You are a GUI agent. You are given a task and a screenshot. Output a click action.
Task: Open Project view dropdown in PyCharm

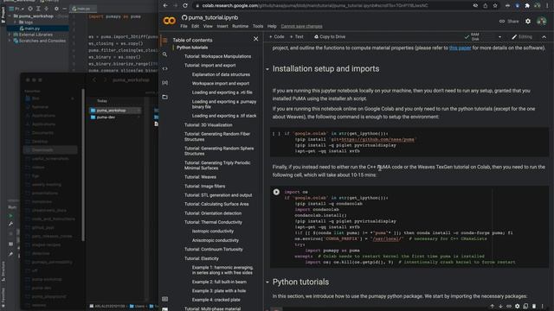(x=17, y=8)
